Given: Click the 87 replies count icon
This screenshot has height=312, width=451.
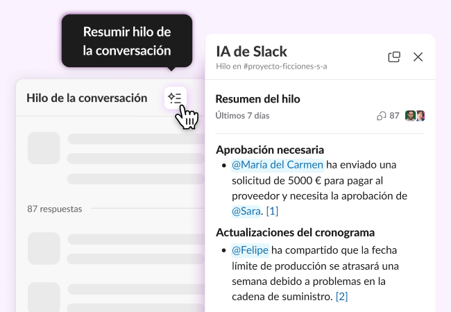Looking at the screenshot, I should tap(381, 116).
